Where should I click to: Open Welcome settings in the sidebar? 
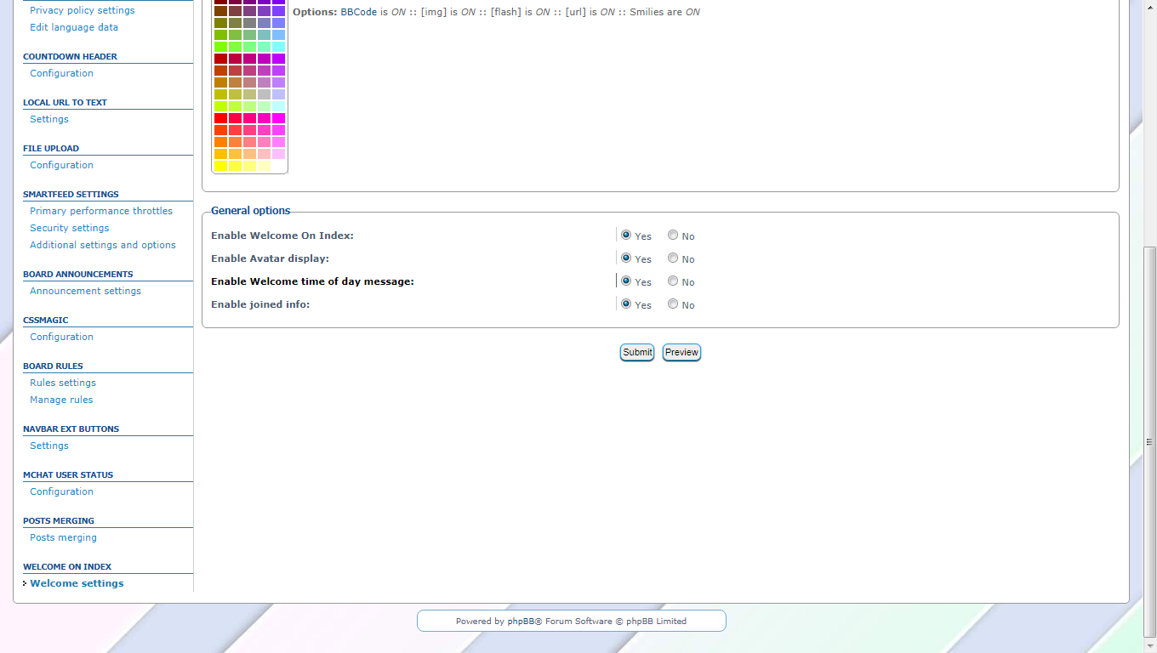[x=77, y=583]
